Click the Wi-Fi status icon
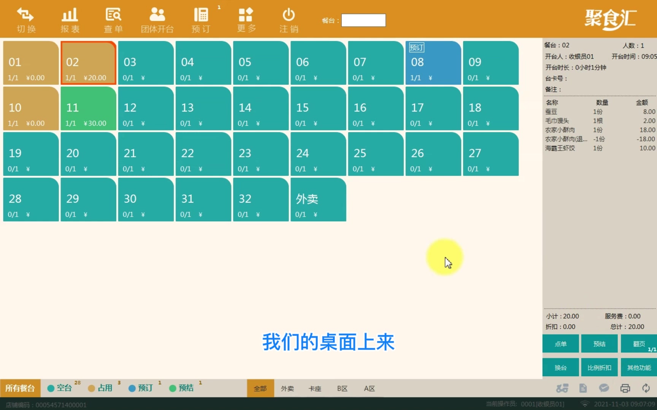The image size is (657, 410). coord(585,404)
